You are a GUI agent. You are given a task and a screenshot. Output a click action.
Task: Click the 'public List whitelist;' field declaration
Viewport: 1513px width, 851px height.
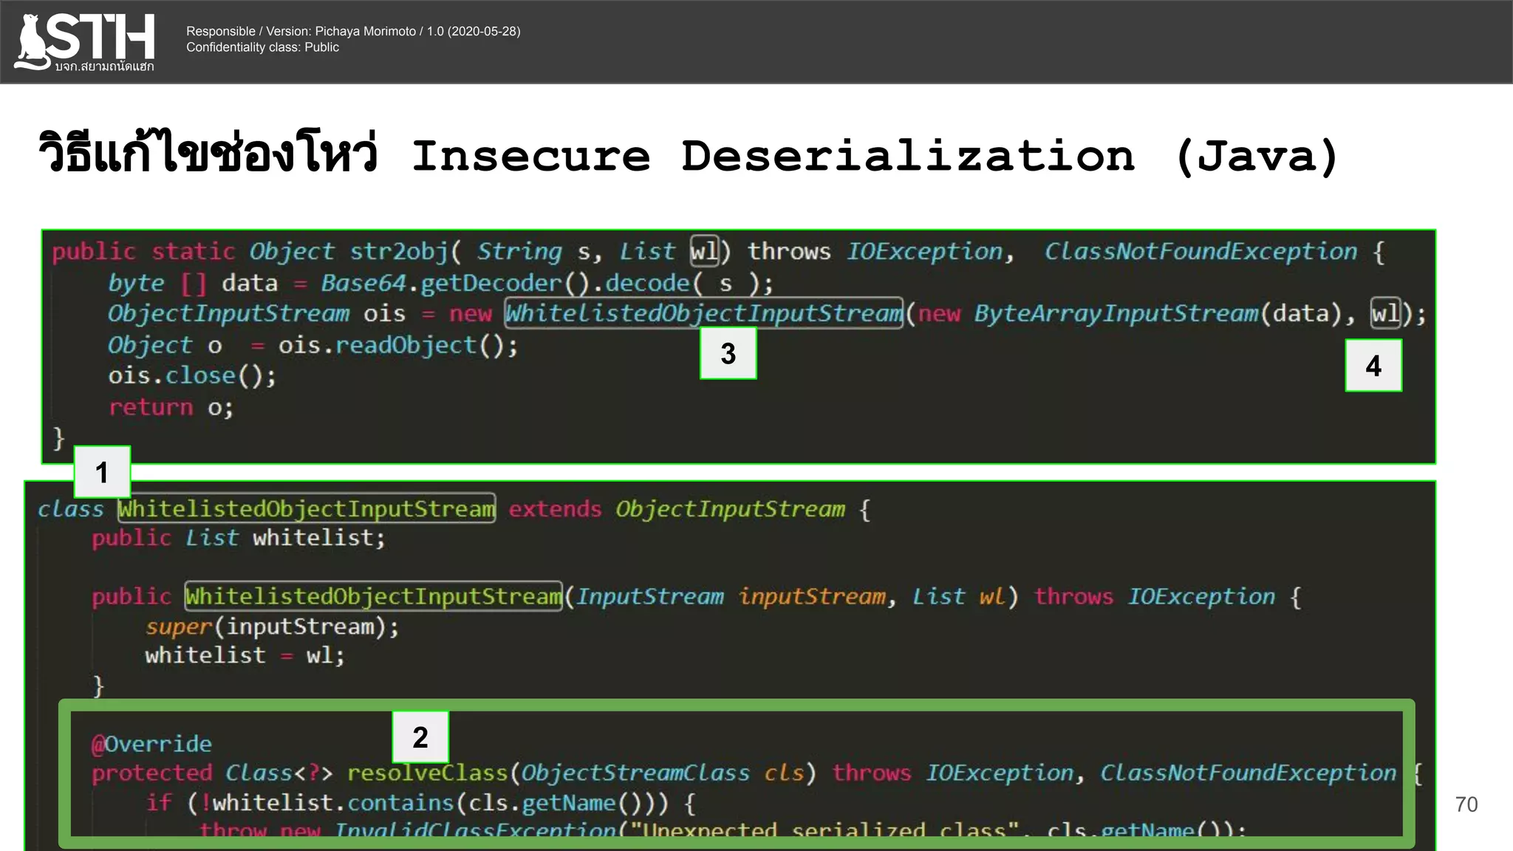pos(239,539)
